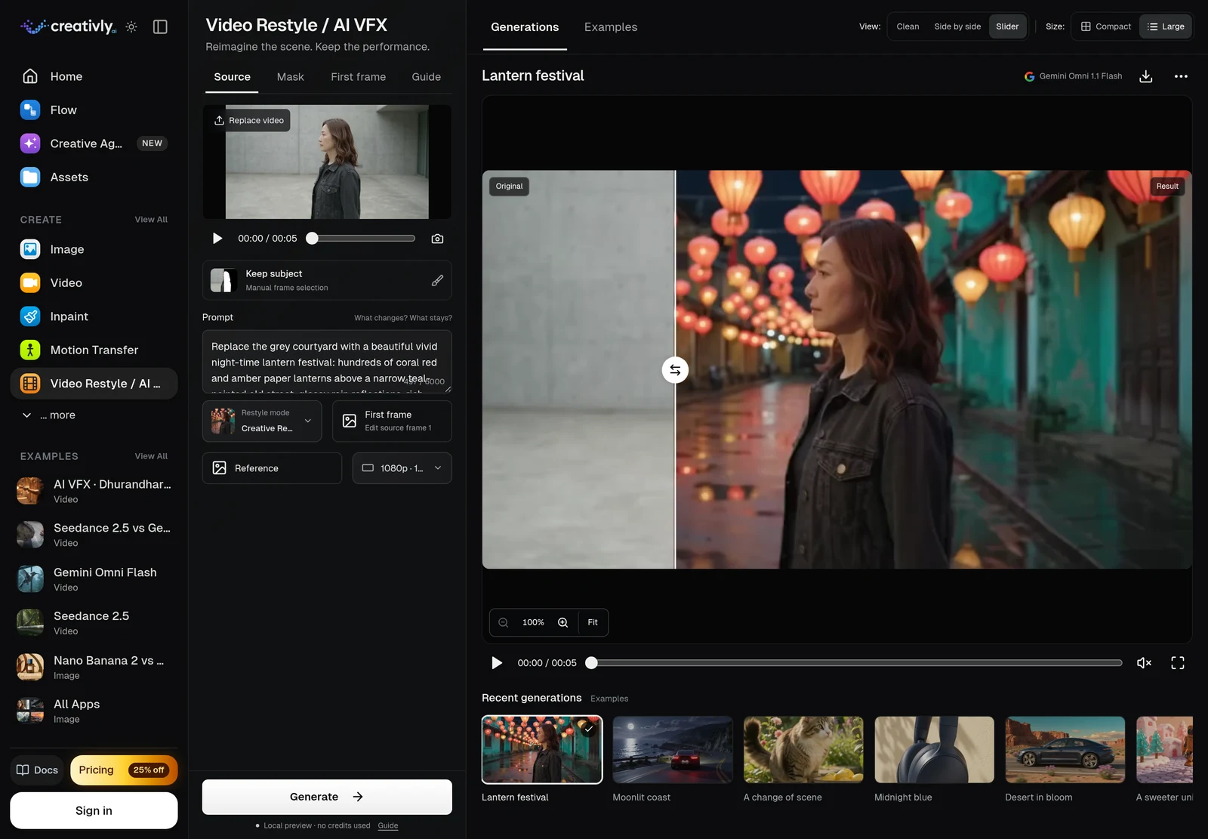This screenshot has height=839, width=1208.
Task: Click into the Prompt text field
Action: pos(327,362)
